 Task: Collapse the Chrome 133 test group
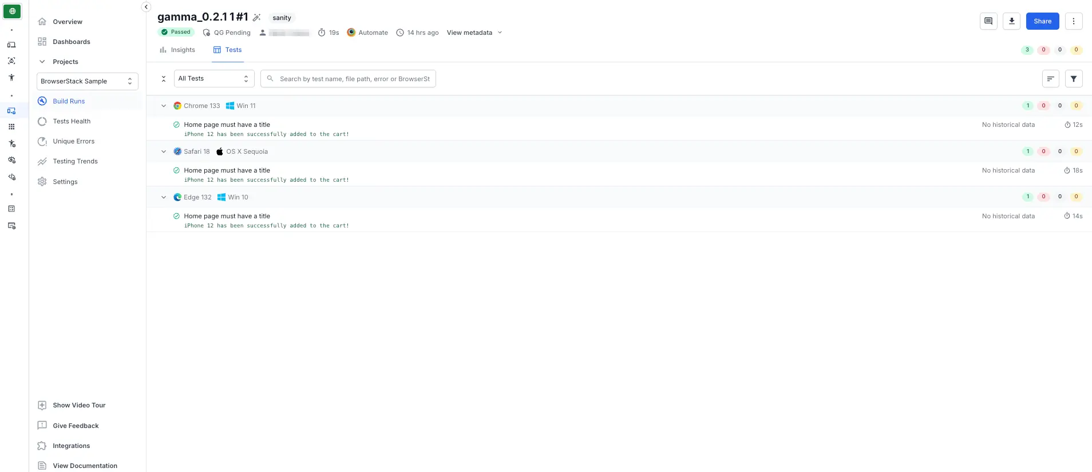164,106
